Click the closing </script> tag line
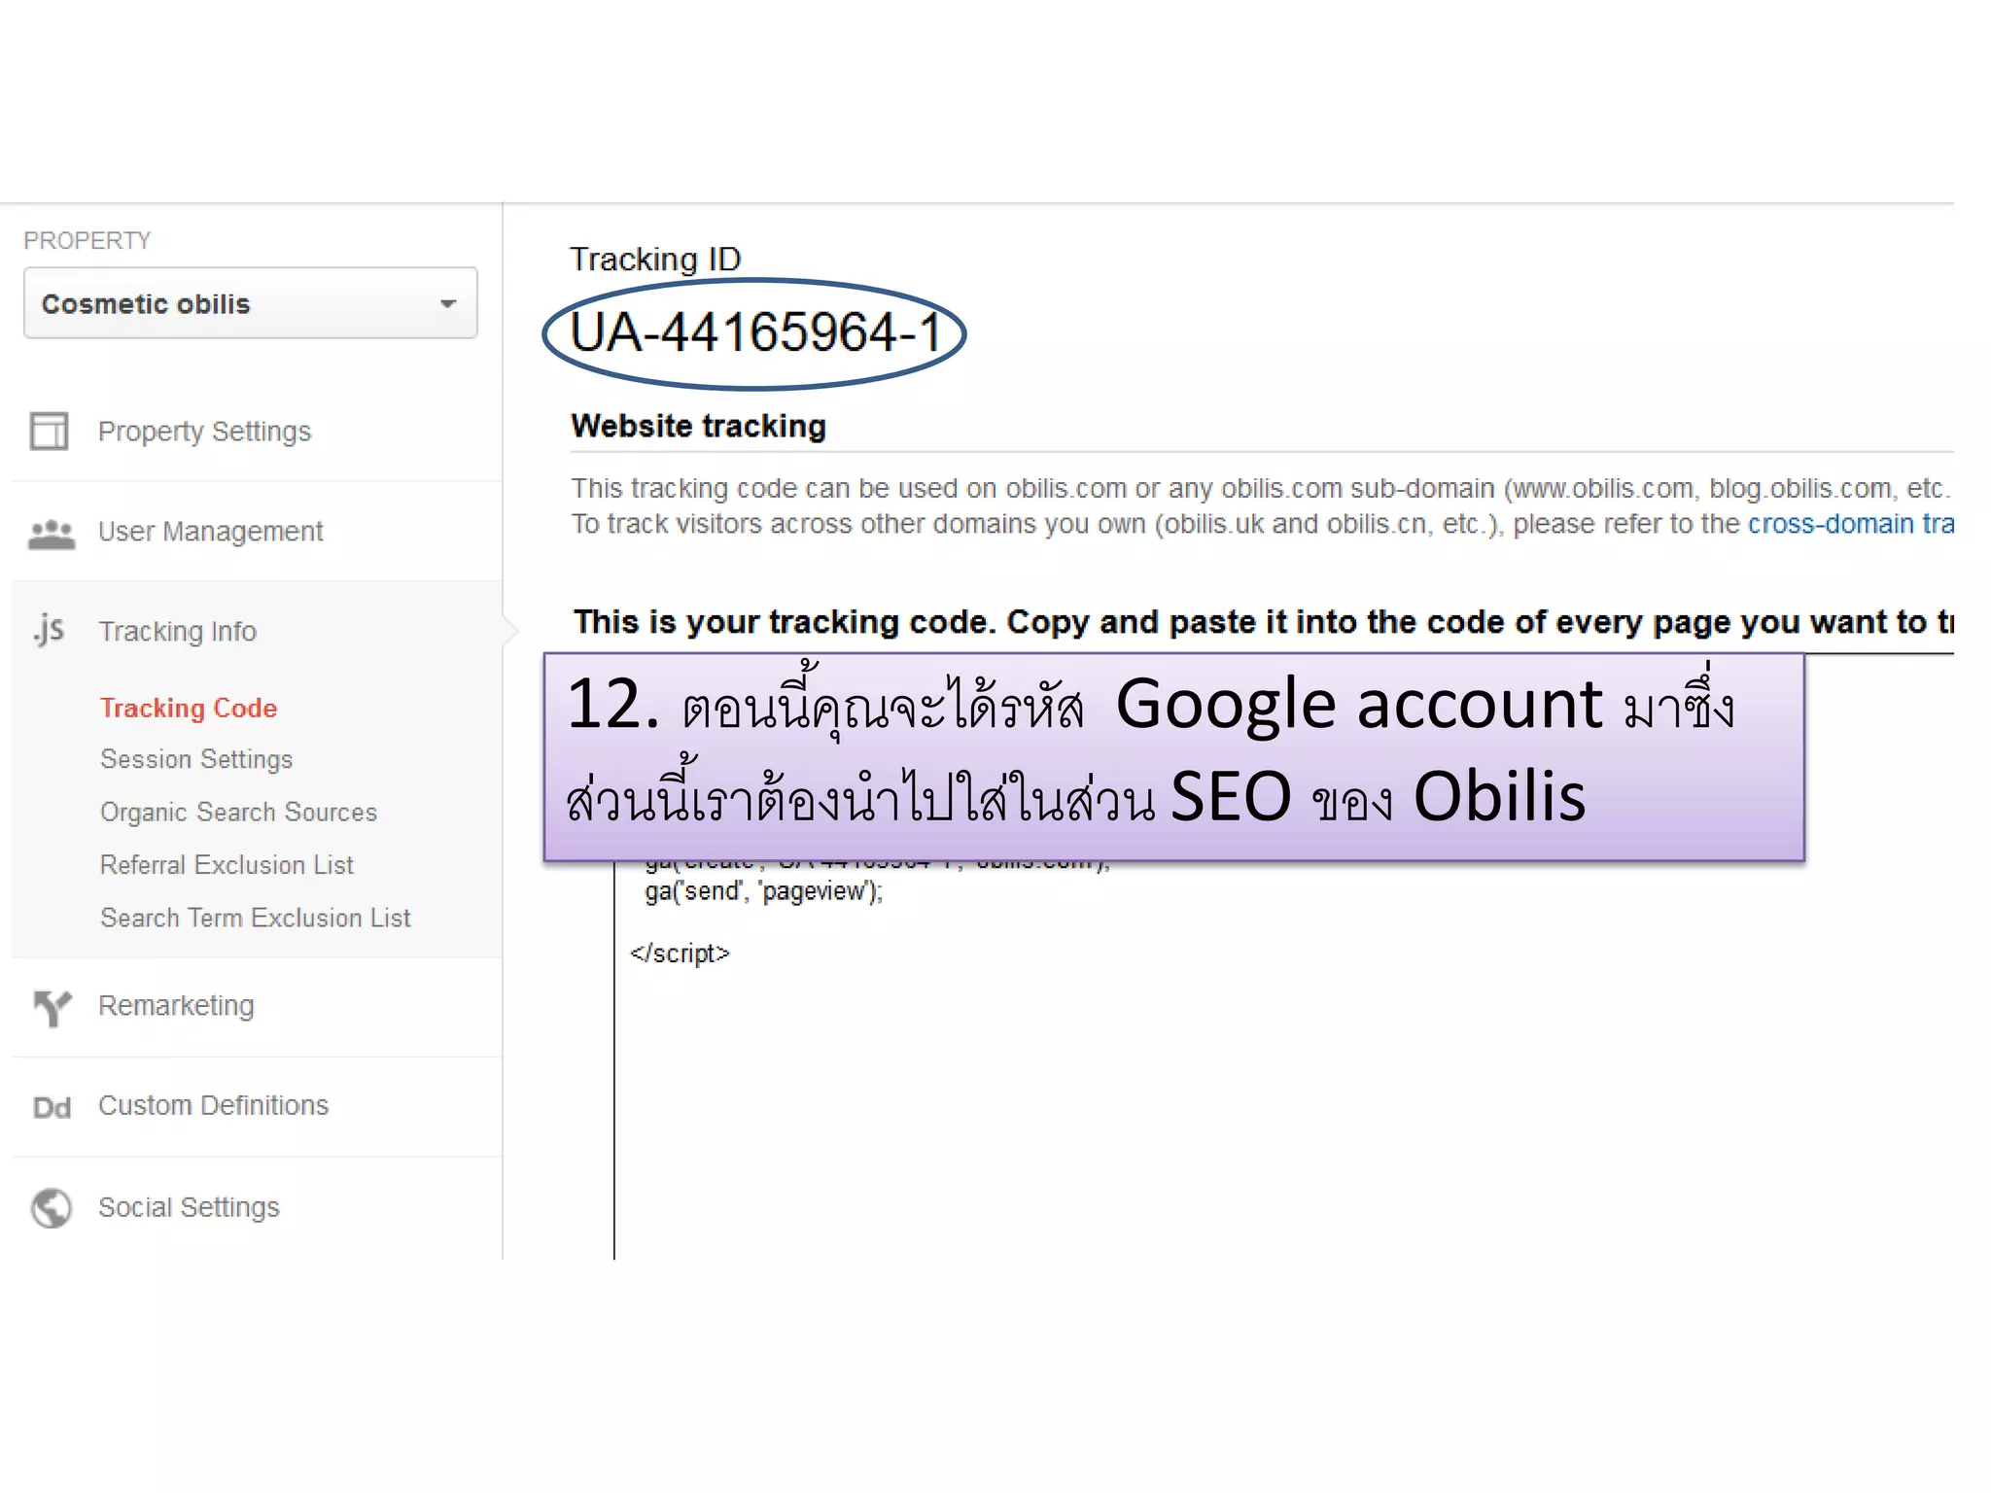Screen dimensions: 1991x1493 [x=680, y=954]
